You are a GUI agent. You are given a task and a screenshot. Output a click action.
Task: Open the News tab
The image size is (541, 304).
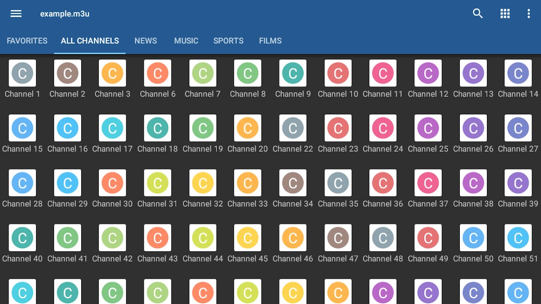(146, 41)
